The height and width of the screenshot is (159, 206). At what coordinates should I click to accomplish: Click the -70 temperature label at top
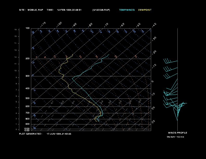click(x=106, y=25)
